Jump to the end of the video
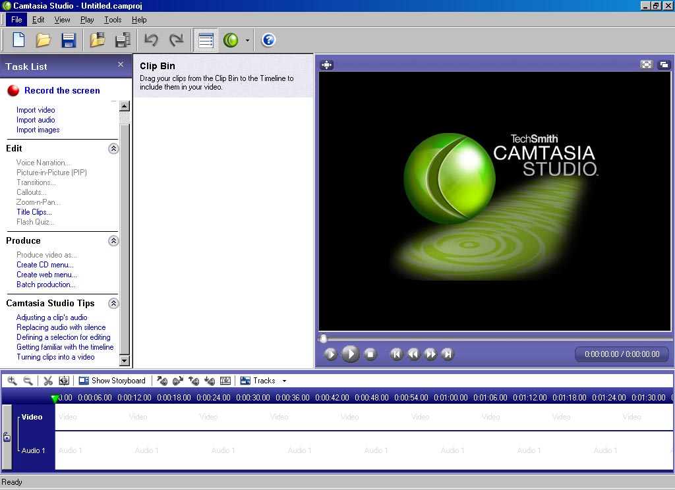 point(448,354)
